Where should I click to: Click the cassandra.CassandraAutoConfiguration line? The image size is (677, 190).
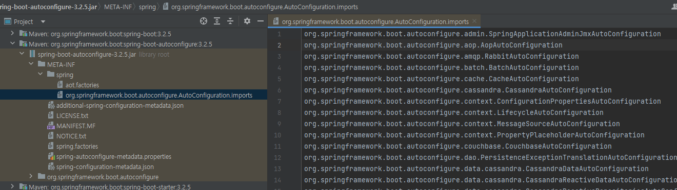tap(457, 90)
